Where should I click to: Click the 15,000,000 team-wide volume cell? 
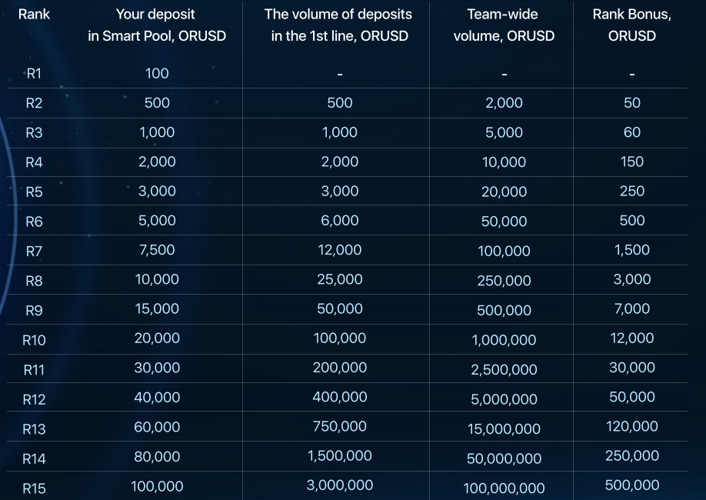point(504,428)
